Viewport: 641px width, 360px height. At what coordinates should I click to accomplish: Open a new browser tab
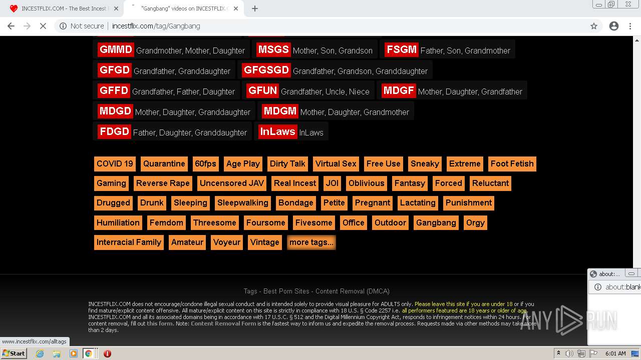(255, 8)
